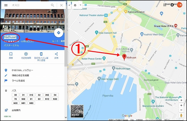Viewport: 187px width, 121px height.
Task: Click the オスロ search input field
Action: pos(30,5)
